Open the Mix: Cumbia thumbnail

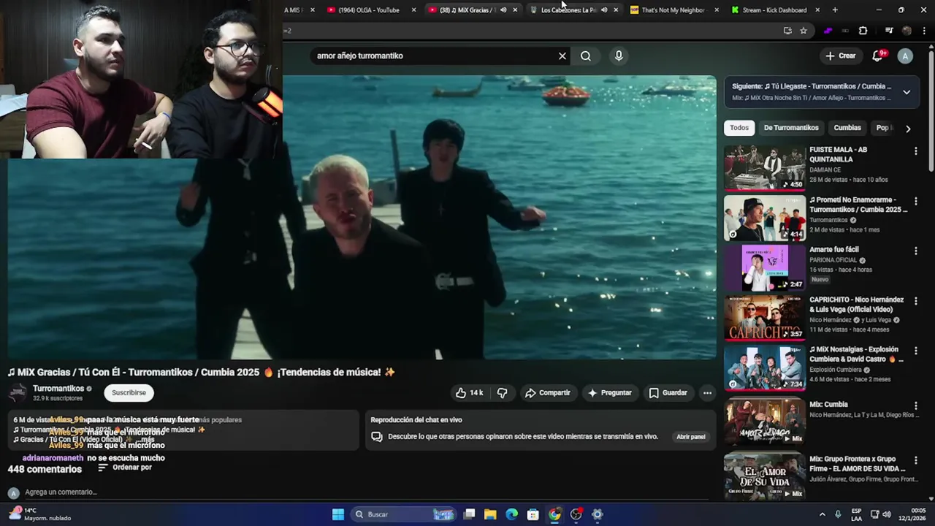(765, 422)
